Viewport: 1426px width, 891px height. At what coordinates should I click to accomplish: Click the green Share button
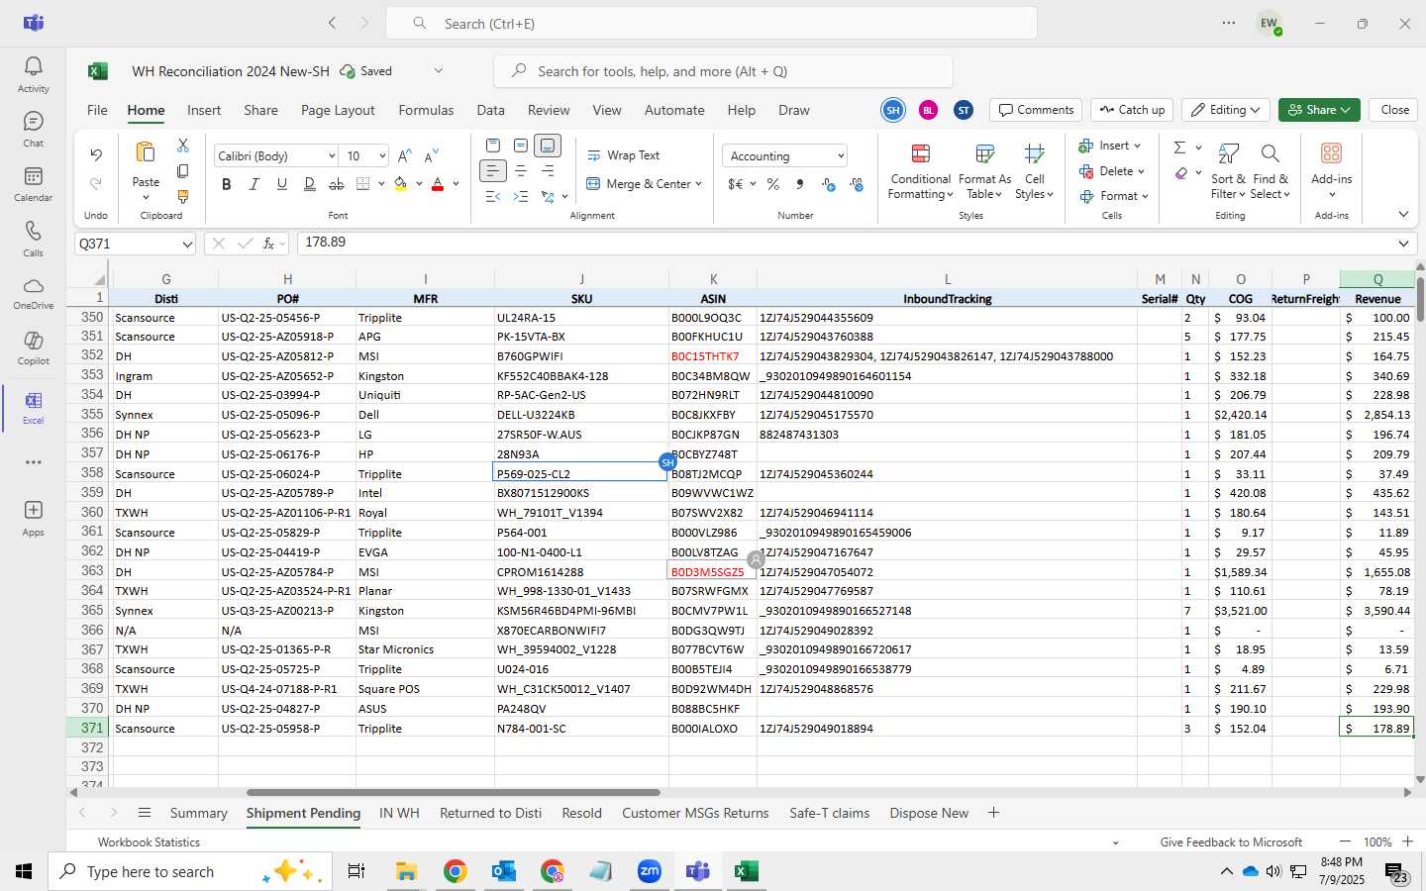click(x=1319, y=110)
